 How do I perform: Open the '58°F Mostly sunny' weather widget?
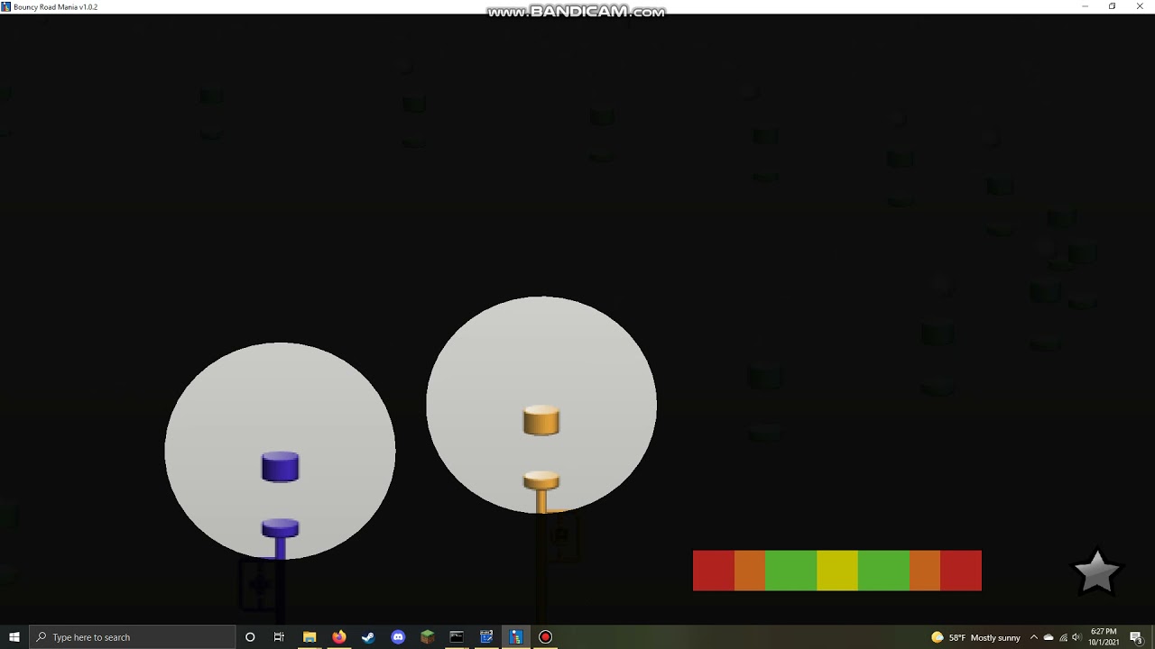point(976,637)
